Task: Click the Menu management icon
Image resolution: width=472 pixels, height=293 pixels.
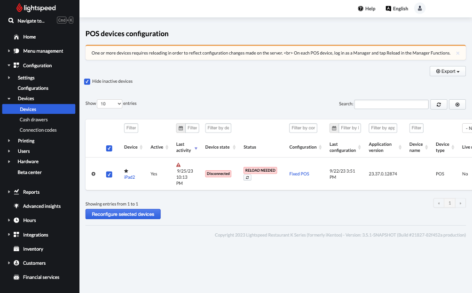Action: click(x=16, y=51)
